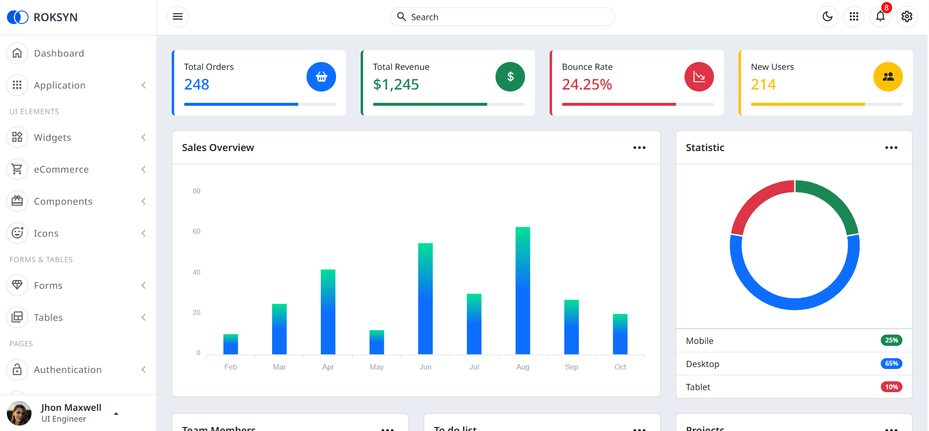Click the New Users value 214
929x431 pixels.
(764, 85)
